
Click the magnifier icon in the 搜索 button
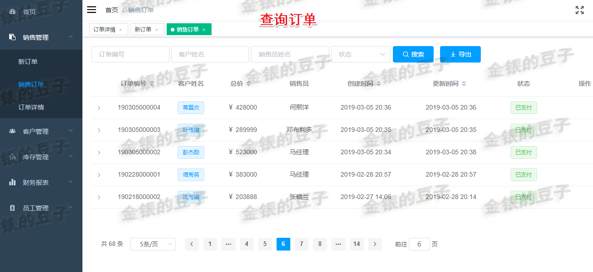[x=405, y=54]
